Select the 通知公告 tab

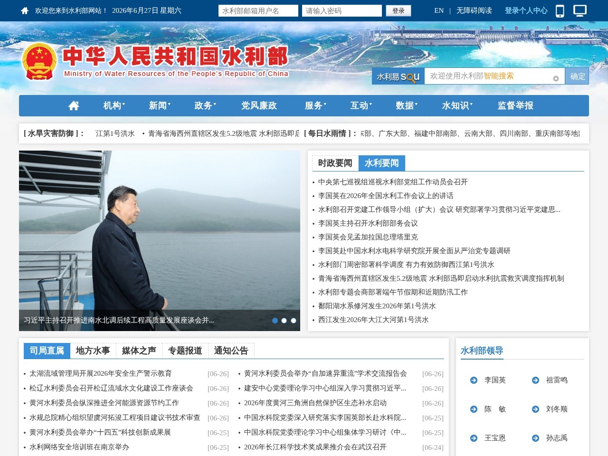(231, 351)
